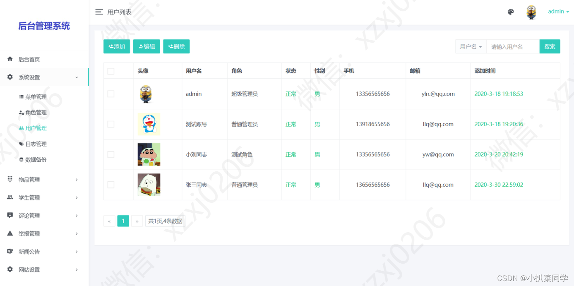574x286 pixels.
Task: Open 日志管理 submenu item
Action: click(x=36, y=144)
